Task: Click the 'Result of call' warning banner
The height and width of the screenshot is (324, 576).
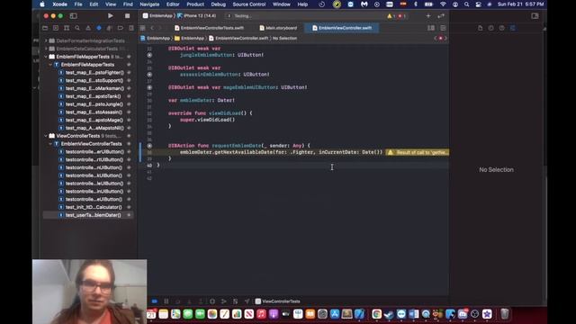Action: point(418,152)
